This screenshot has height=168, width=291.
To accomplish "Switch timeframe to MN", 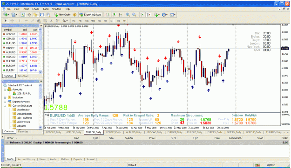I will [x=124, y=21].
